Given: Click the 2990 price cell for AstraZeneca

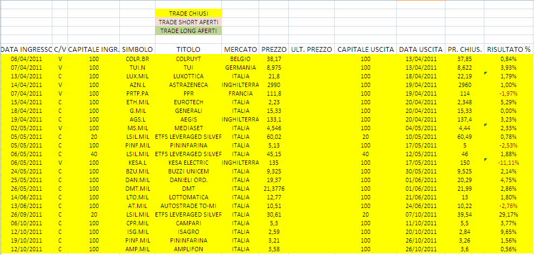Looking at the screenshot, I should tap(273, 85).
